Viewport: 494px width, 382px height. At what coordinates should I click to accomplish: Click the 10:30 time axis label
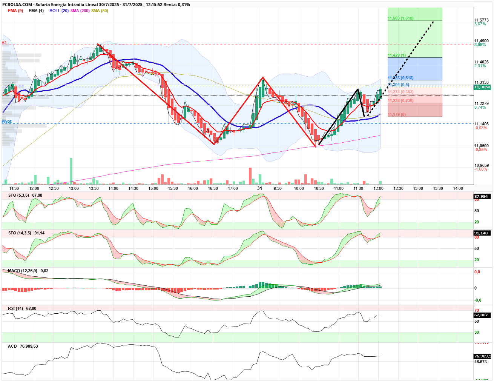[319, 188]
